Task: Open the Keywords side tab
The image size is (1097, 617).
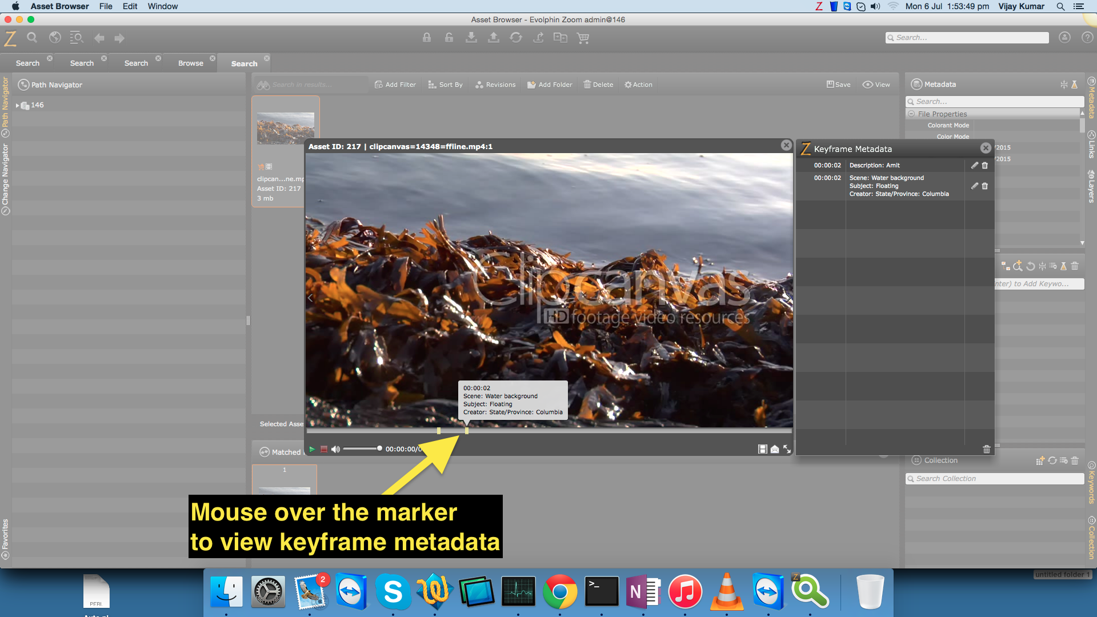Action: [1091, 483]
